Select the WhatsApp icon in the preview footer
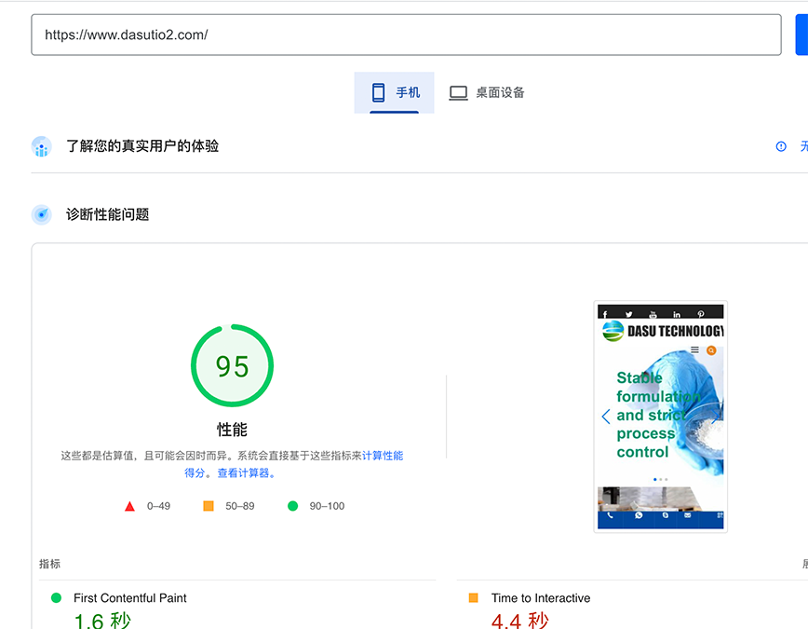 pos(639,515)
